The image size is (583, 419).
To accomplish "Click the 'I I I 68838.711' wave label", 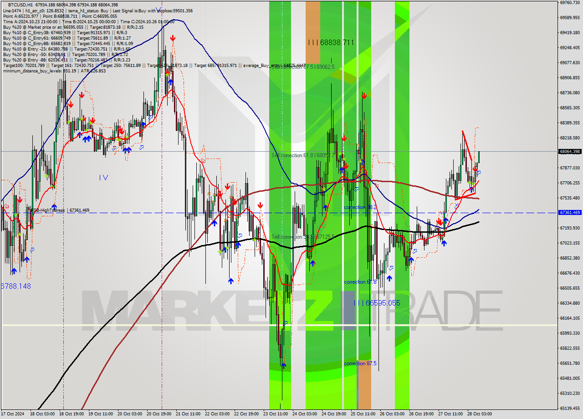I will [331, 42].
